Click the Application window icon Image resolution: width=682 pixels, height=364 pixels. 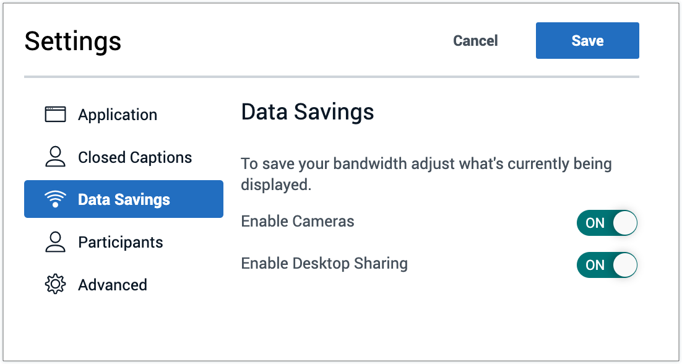(x=55, y=115)
